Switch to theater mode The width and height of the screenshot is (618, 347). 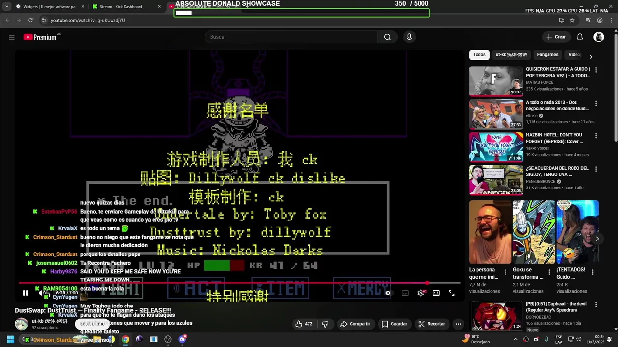tap(436, 293)
